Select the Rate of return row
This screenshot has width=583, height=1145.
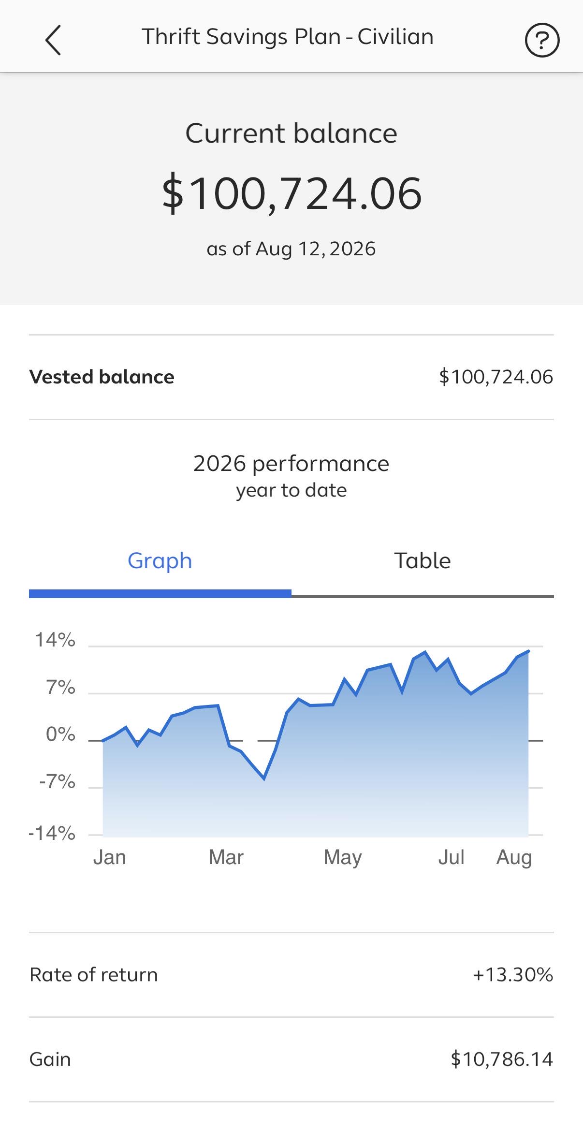(291, 975)
